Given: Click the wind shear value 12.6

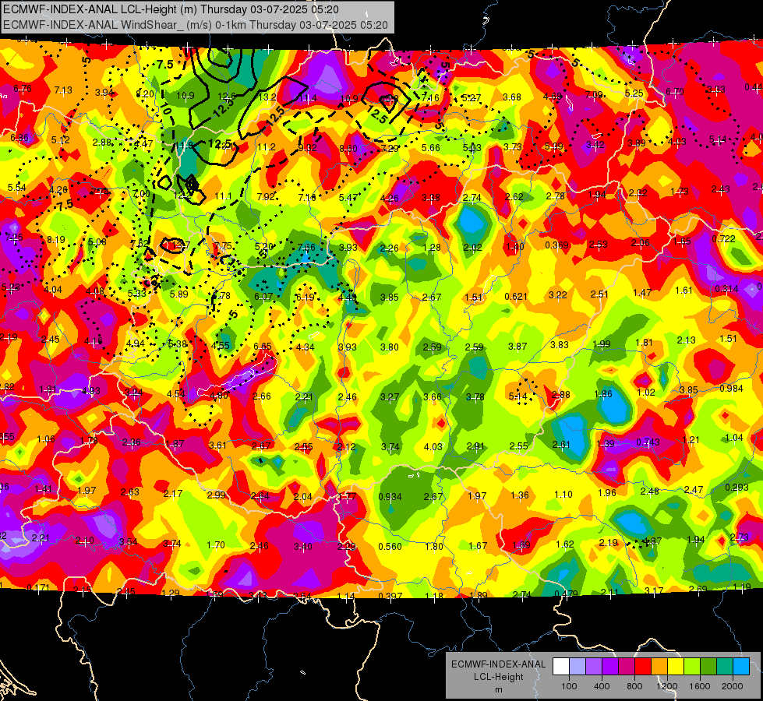Looking at the screenshot, I should point(227,97).
